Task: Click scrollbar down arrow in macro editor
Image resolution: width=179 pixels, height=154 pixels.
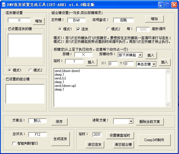Action: click(x=168, y=104)
